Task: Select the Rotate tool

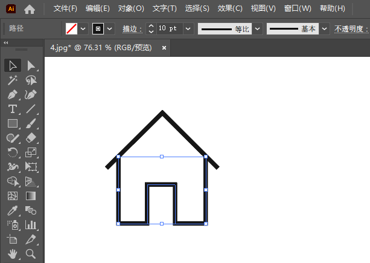Action: (13, 152)
